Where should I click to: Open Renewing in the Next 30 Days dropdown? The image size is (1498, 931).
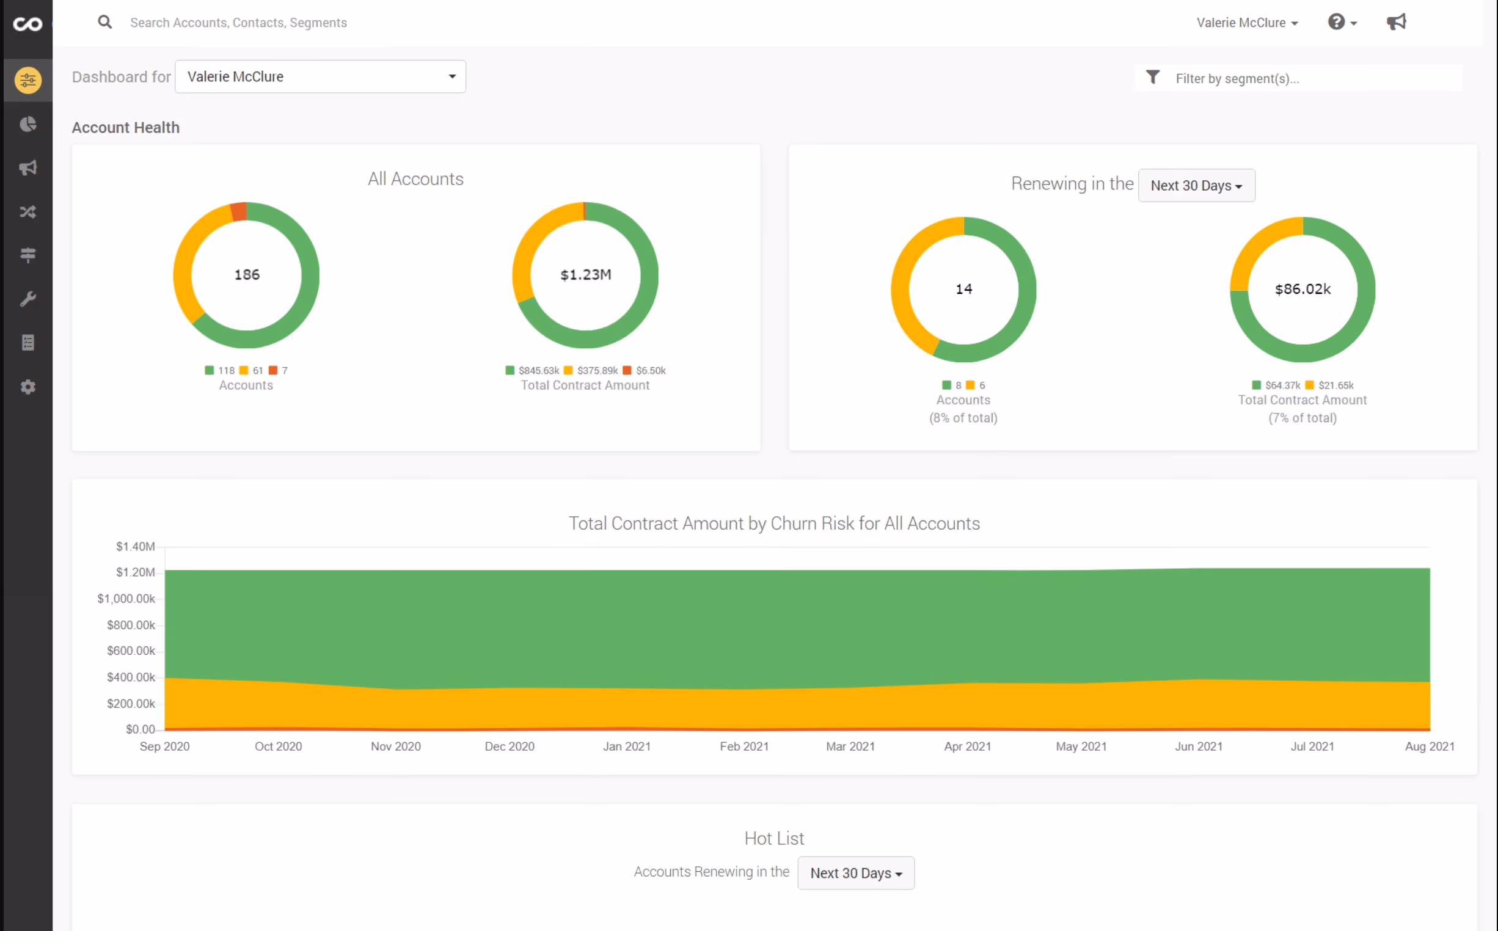[x=1196, y=185]
